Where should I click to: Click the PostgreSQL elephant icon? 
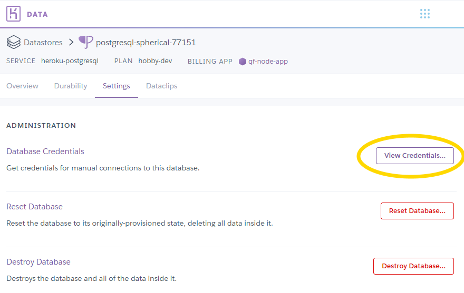tap(85, 42)
